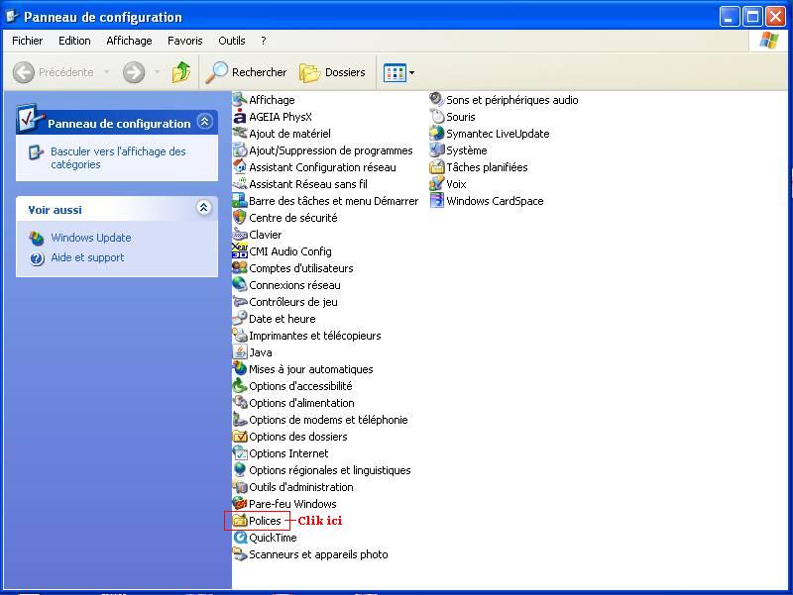Collapse the Panneau de configuration side panel
793x595 pixels.
tap(204, 122)
